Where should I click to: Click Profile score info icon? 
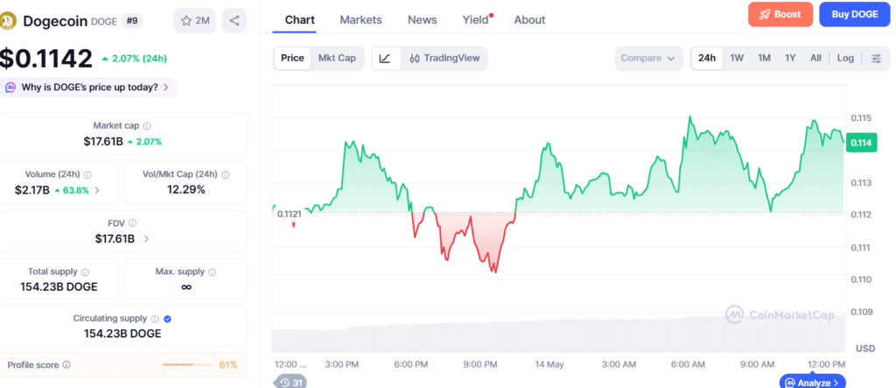point(66,364)
